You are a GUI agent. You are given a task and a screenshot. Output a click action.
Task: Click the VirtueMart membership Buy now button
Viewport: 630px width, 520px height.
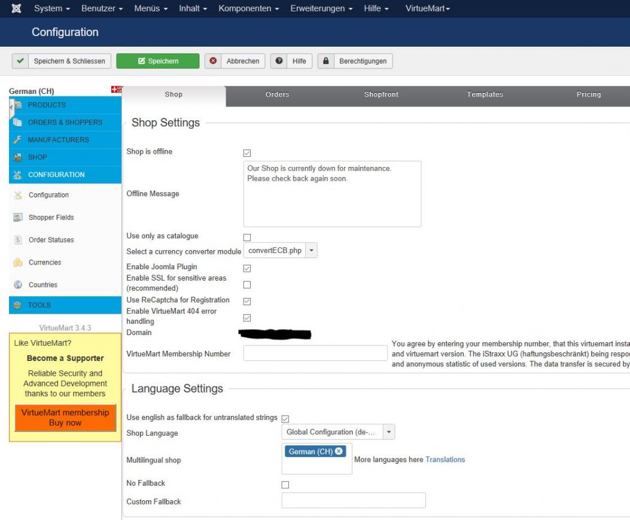pyautogui.click(x=65, y=418)
